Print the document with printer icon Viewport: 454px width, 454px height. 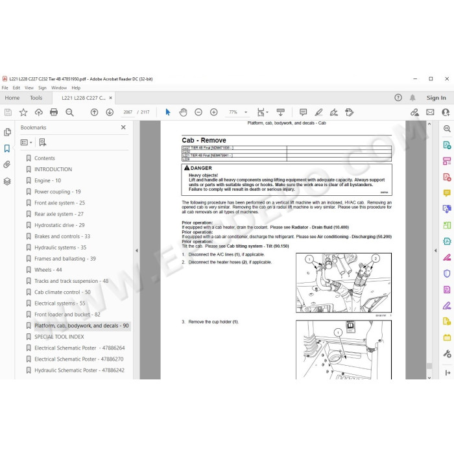pyautogui.click(x=54, y=112)
